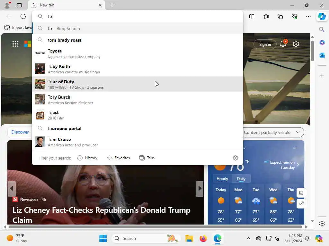329x246 pixels.
Task: Open the weather card more options ellipsis
Action: tap(295, 148)
